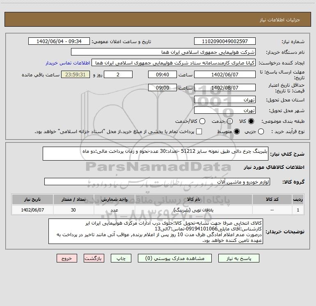Viewport: 316px width, 306px height.
Task: Click the item name یاتاقان توپی (بلبرینگ) cell
Action: tap(193, 210)
